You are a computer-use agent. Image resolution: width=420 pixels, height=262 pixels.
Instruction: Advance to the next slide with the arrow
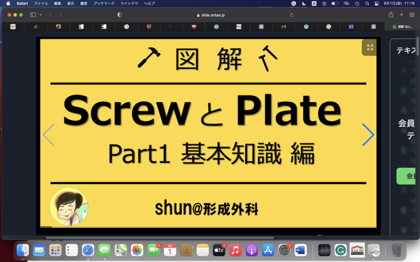point(368,135)
